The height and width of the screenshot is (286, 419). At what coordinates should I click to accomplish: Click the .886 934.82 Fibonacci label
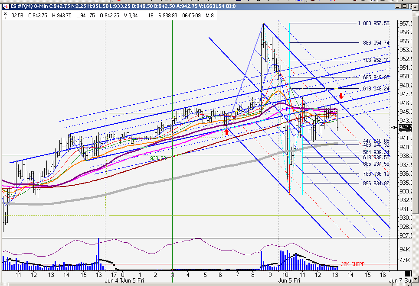(376, 183)
